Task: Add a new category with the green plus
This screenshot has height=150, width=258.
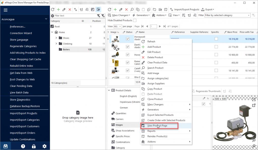Action: pyautogui.click(x=58, y=9)
